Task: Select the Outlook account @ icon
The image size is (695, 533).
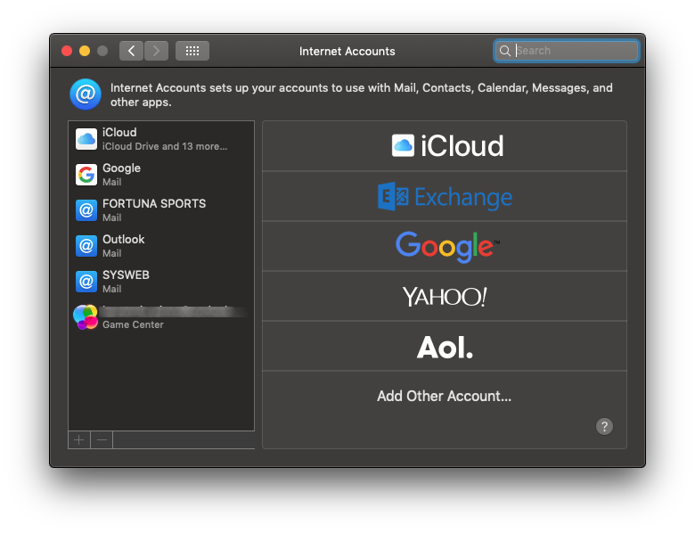Action: tap(86, 246)
